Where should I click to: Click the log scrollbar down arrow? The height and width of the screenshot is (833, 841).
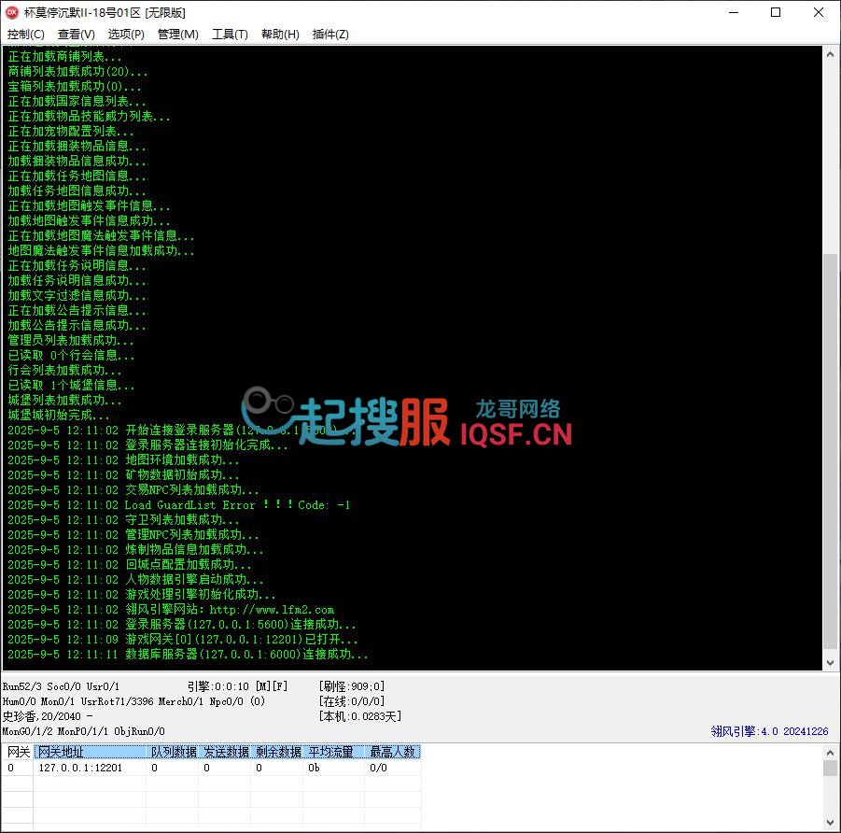(x=830, y=661)
